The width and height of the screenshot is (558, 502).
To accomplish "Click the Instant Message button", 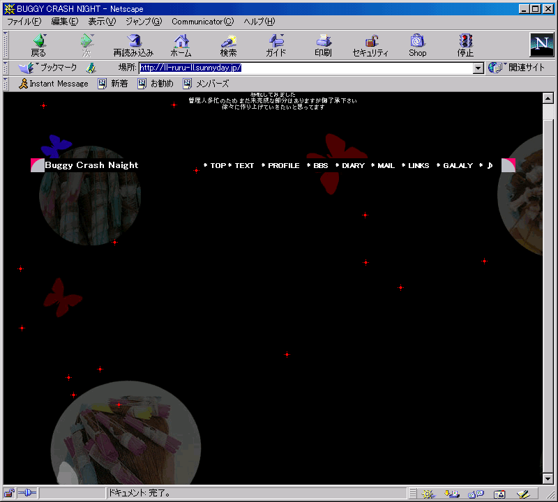I will [54, 84].
